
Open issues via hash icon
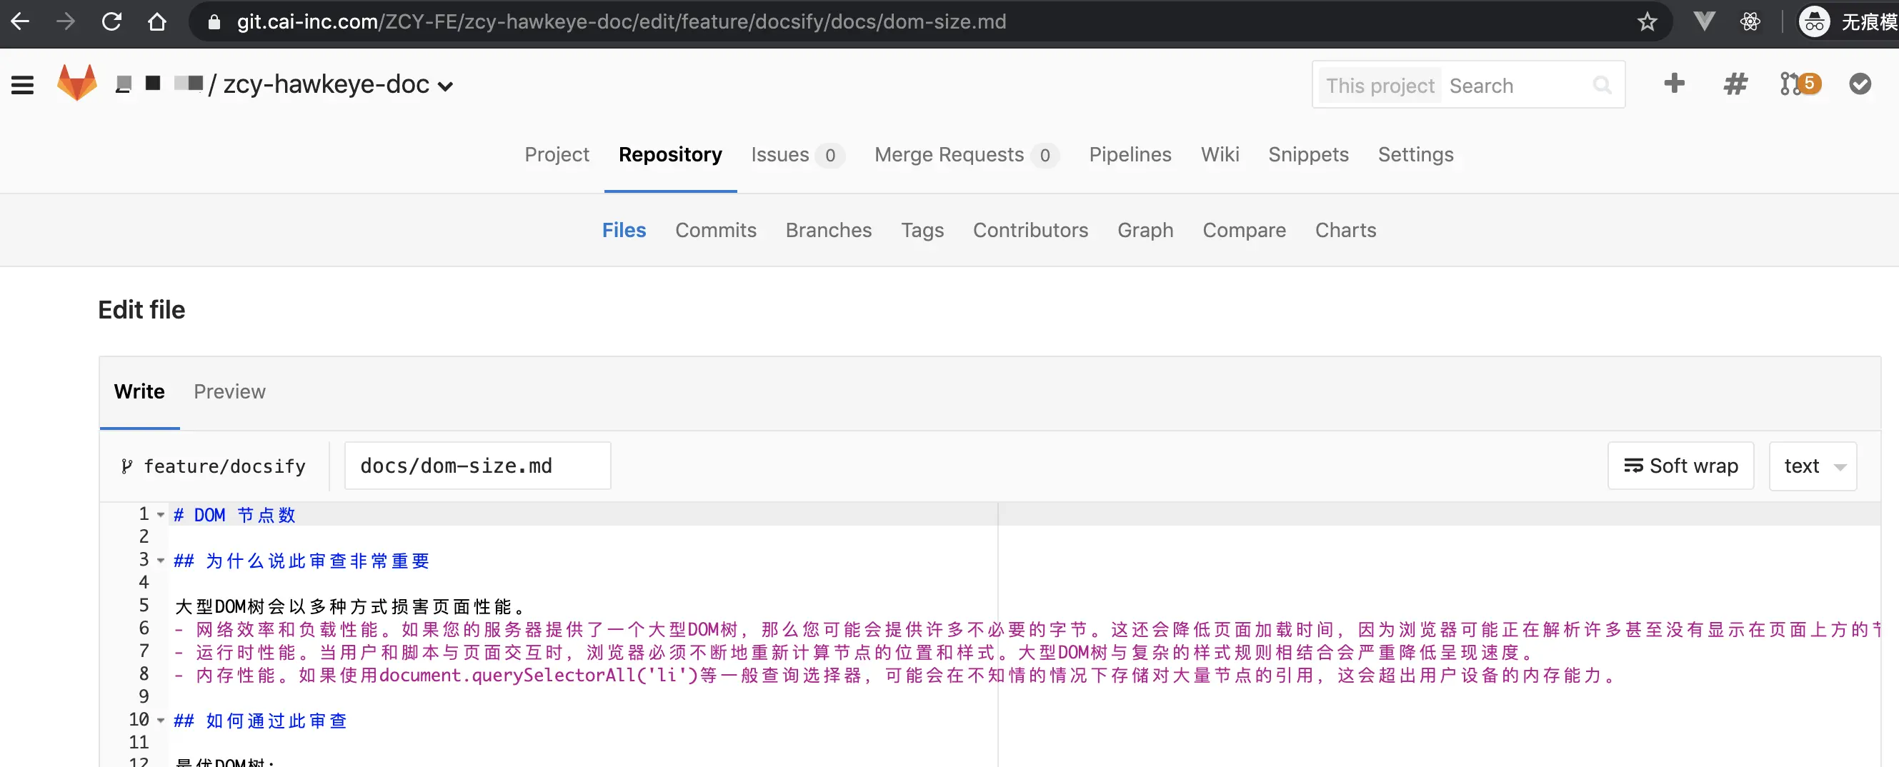1735,84
